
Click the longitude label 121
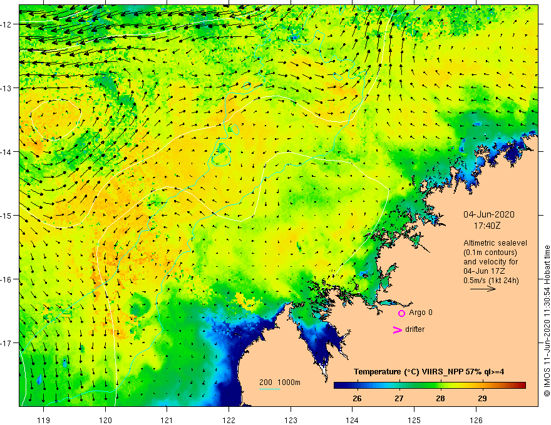click(167, 420)
